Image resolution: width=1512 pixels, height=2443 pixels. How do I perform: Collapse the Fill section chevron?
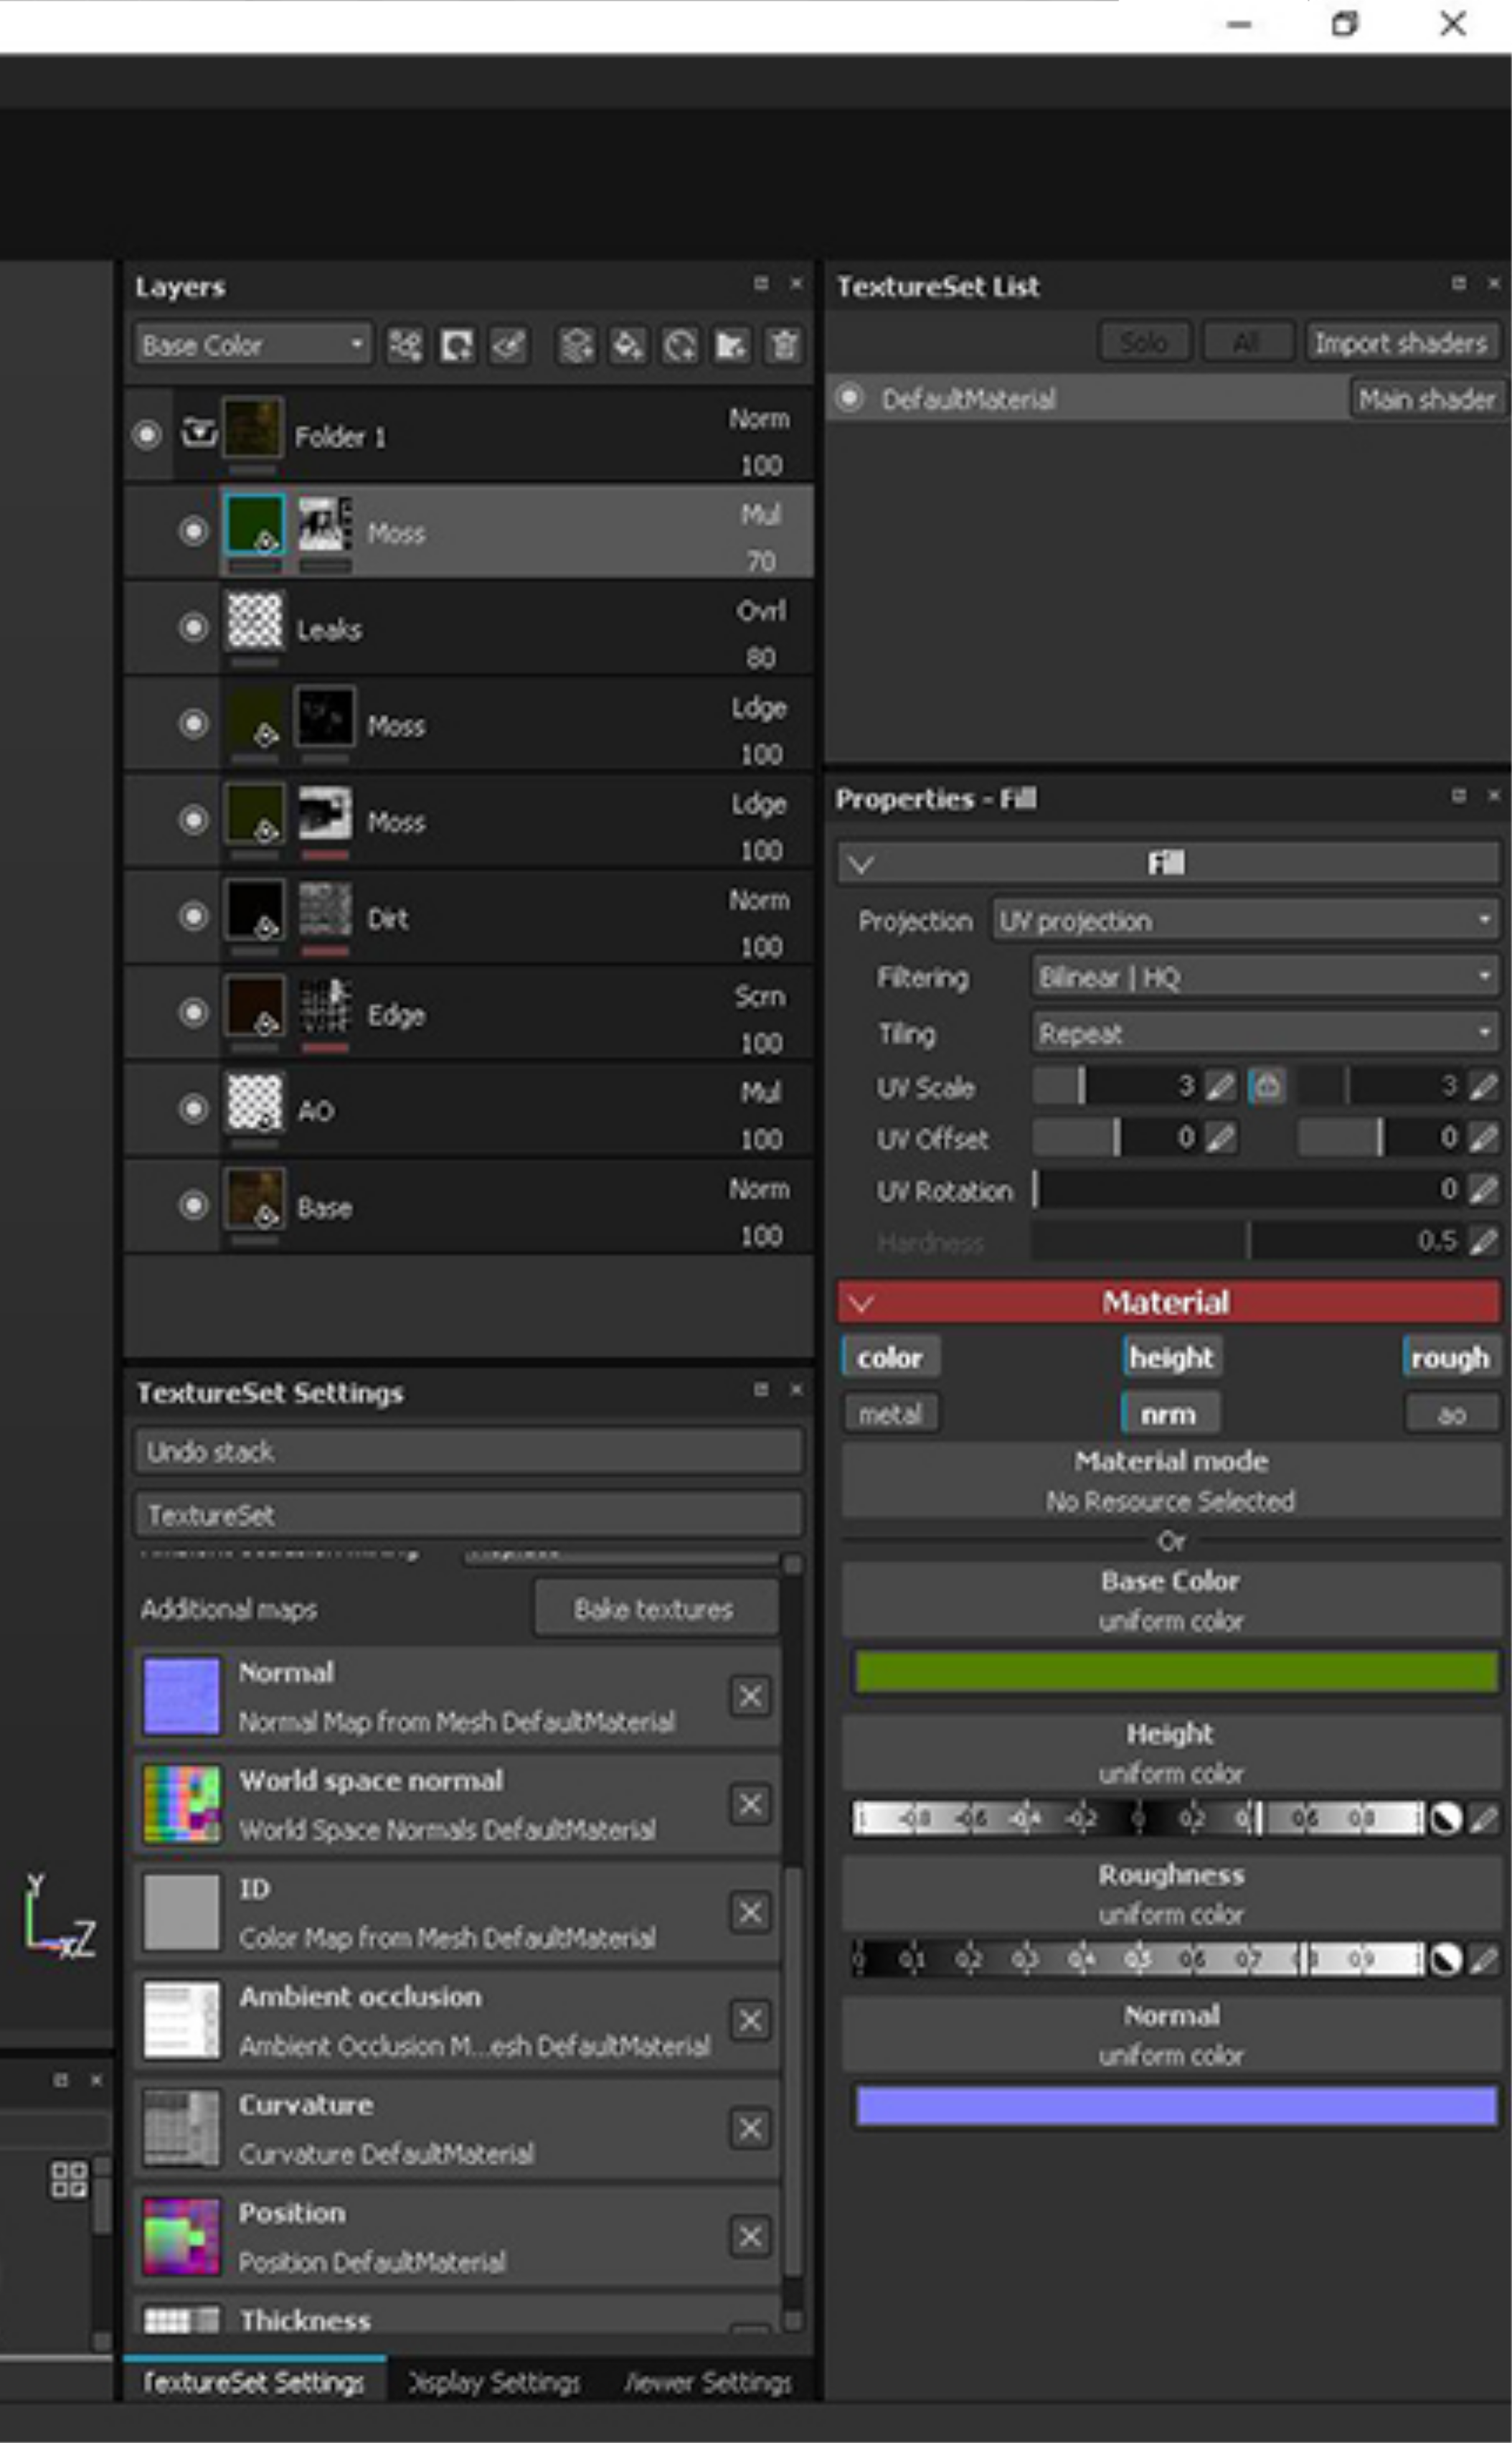[862, 864]
